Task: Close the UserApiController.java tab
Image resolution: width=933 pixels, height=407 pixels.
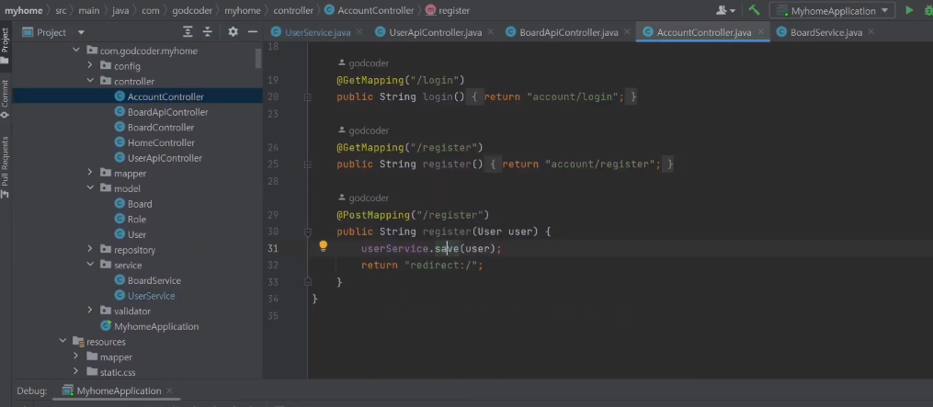Action: (491, 33)
